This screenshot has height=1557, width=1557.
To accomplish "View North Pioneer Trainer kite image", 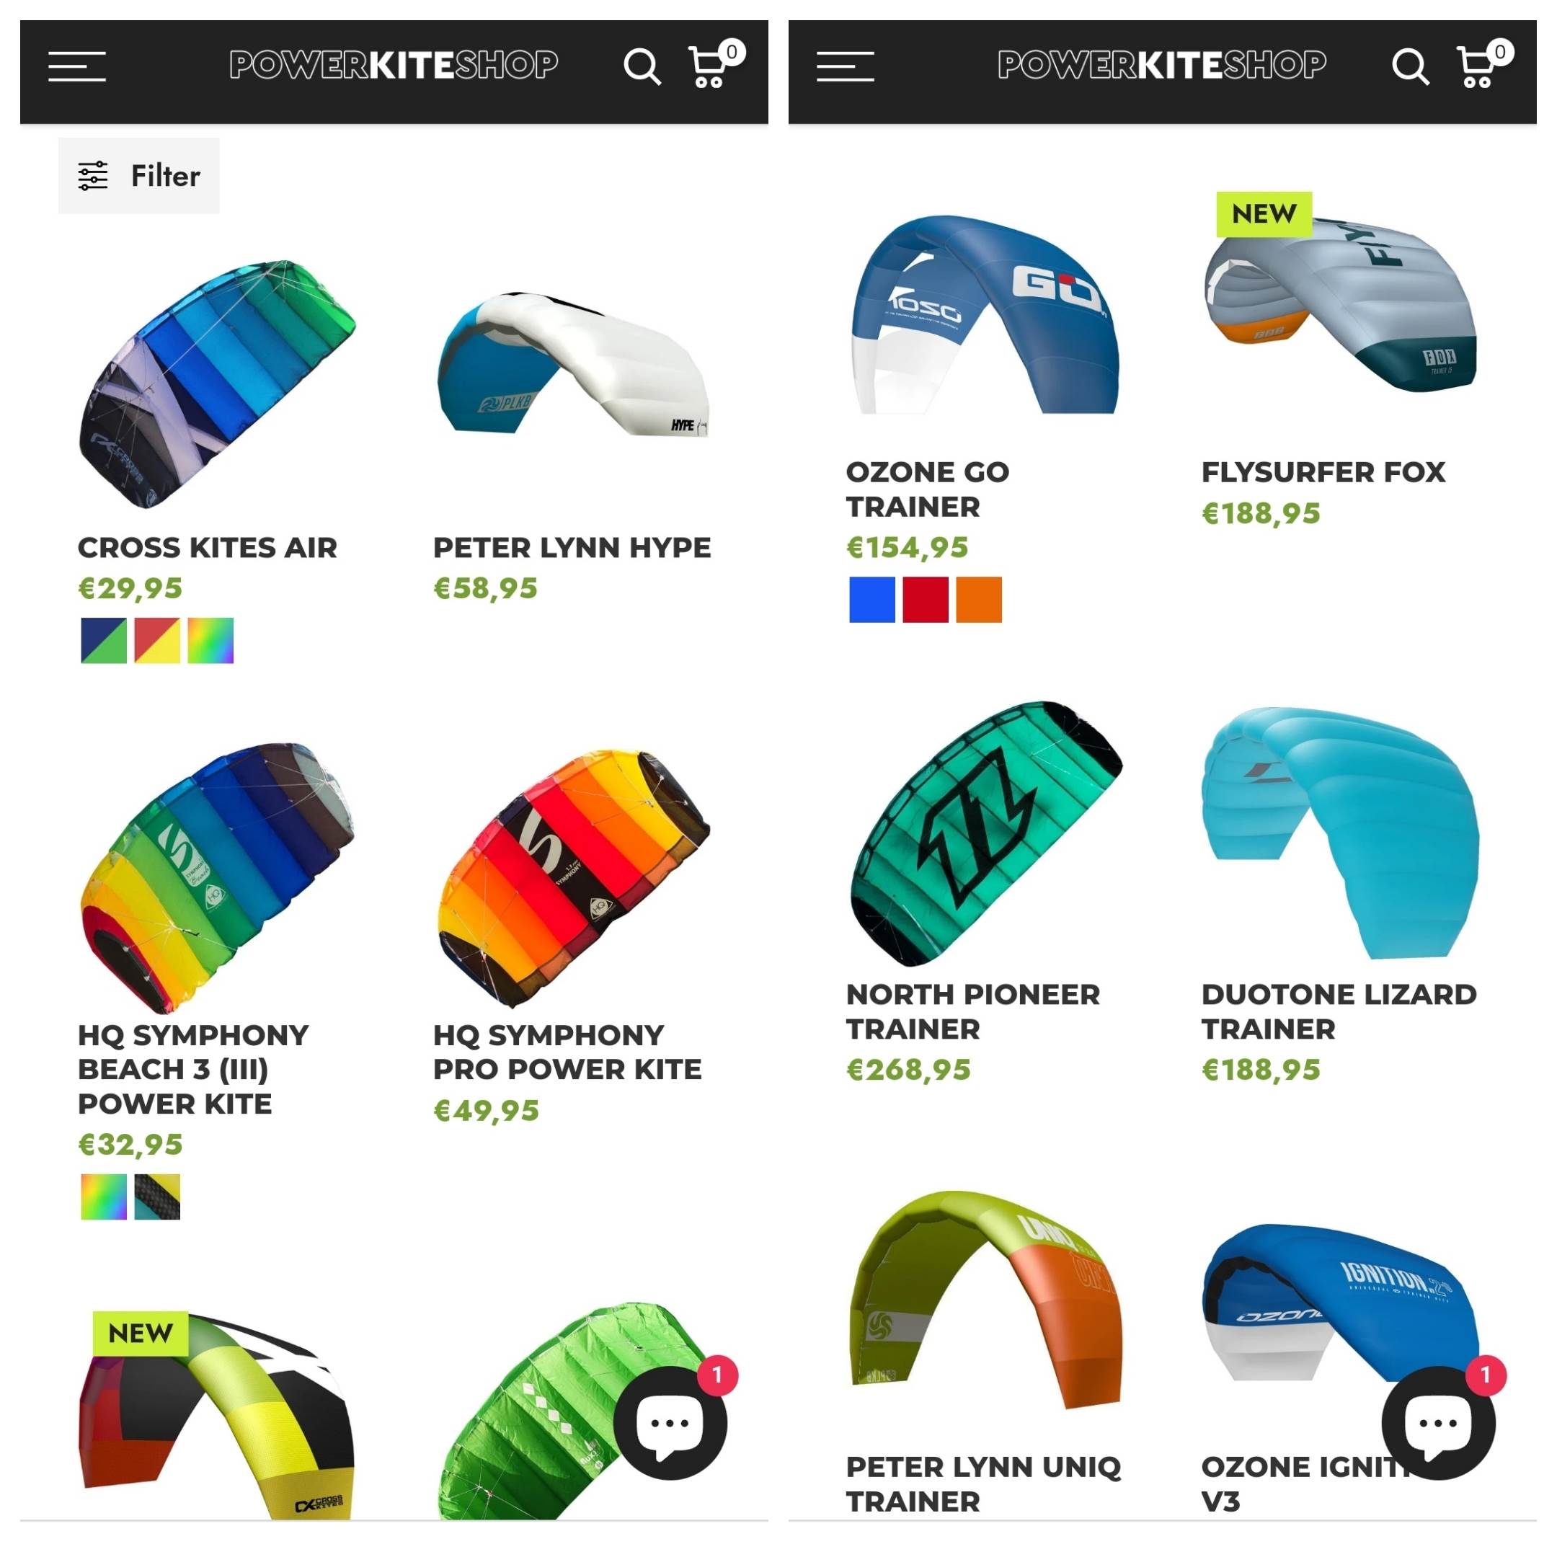I will (985, 833).
